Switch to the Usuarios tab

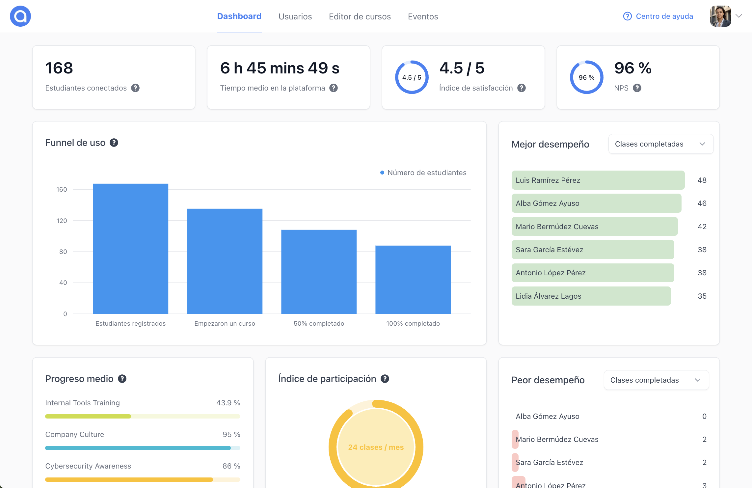tap(295, 16)
